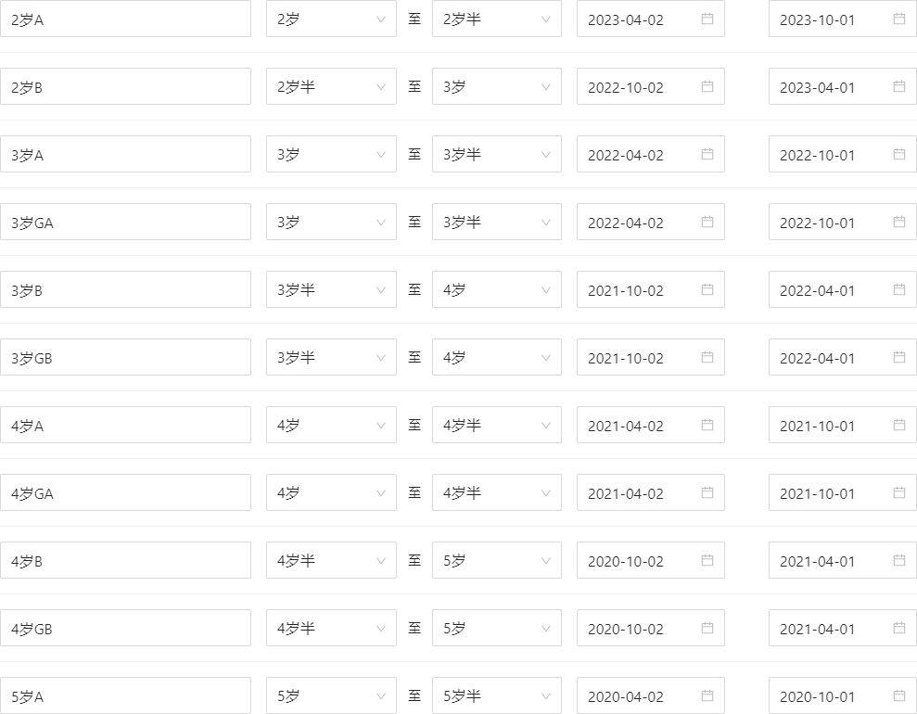Open ending age dropdown in 4岁GA row
This screenshot has height=714, width=917.
(x=496, y=492)
